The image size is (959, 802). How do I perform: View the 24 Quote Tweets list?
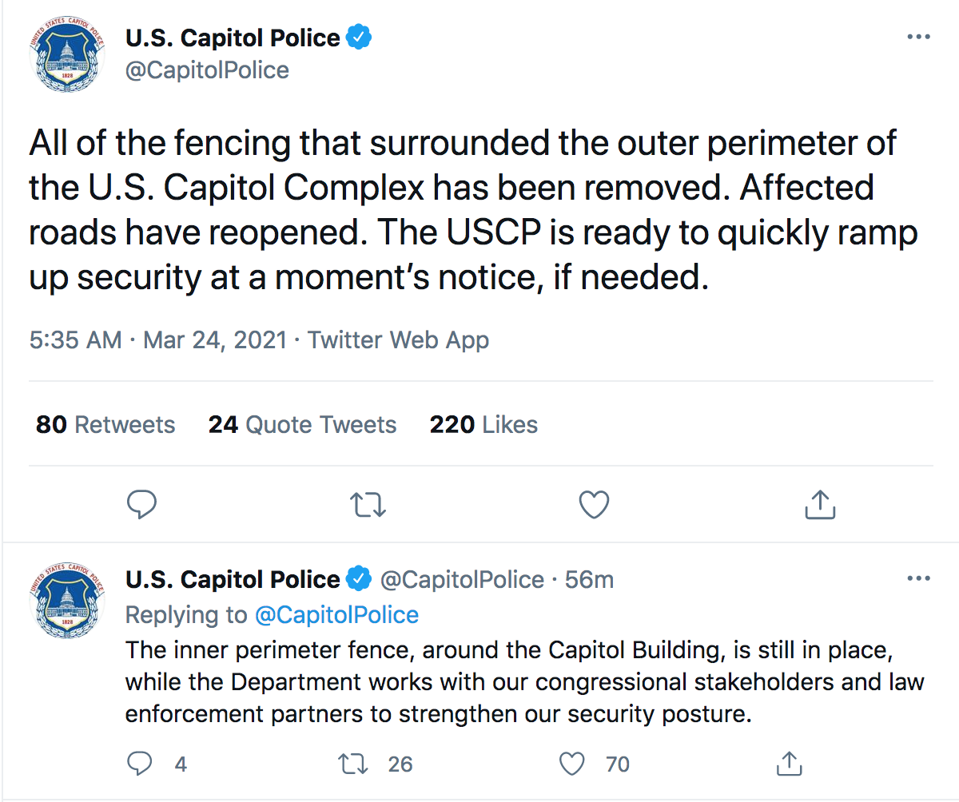pos(302,424)
